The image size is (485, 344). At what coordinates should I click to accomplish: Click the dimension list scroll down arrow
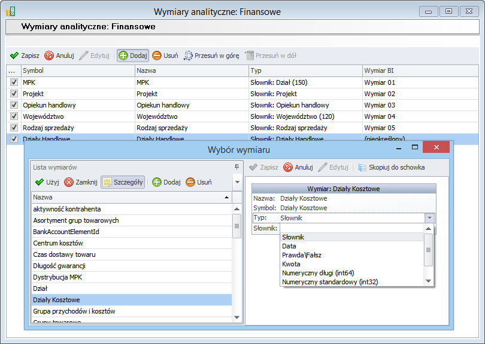237,317
